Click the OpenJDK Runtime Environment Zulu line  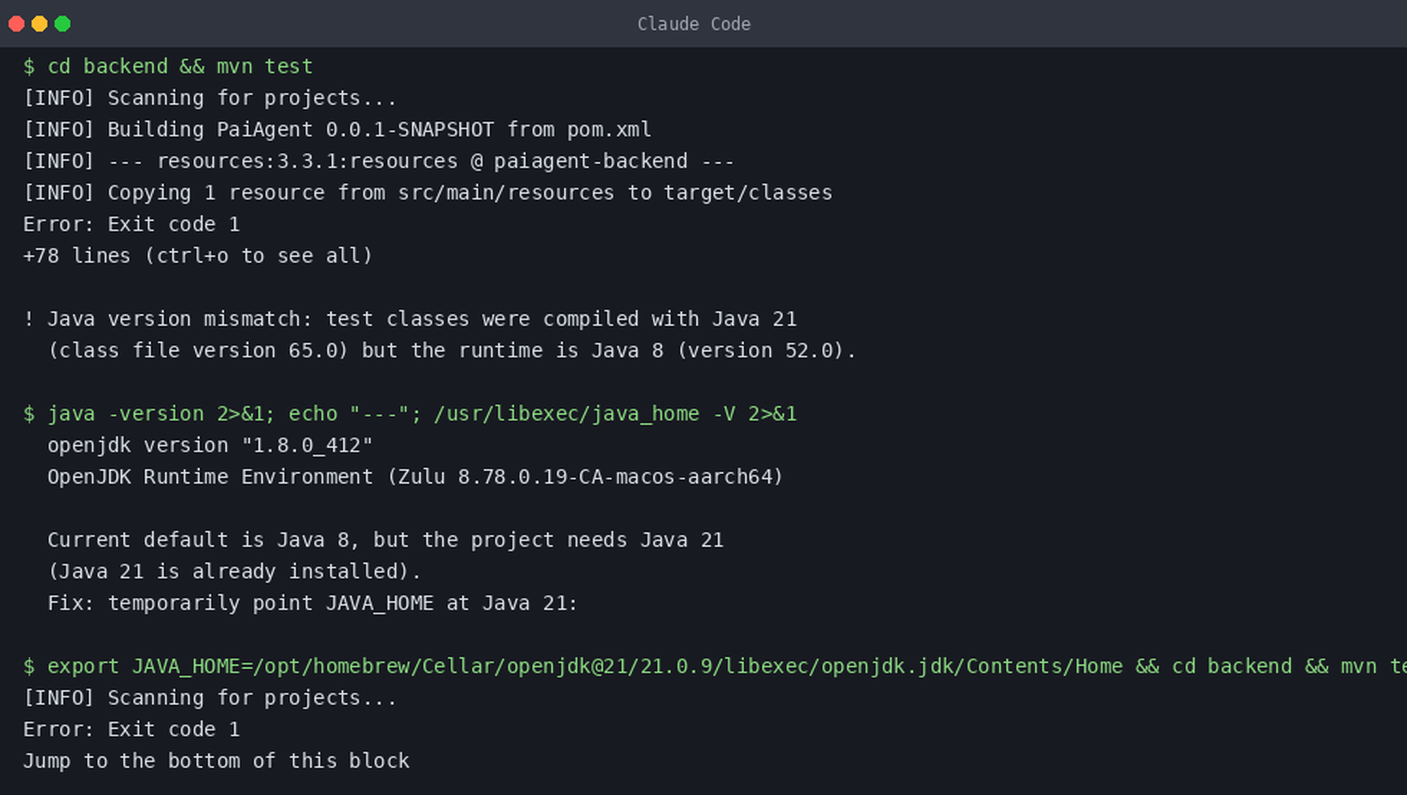point(416,476)
